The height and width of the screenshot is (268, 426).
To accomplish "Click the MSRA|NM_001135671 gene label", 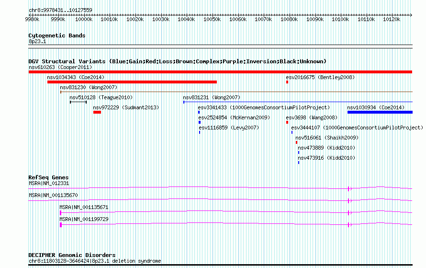I will 84,207.
